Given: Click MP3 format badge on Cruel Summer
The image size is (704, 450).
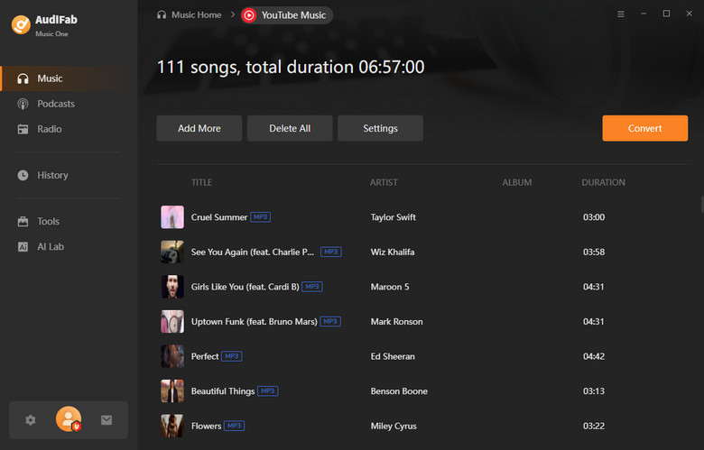Looking at the screenshot, I should 260,217.
